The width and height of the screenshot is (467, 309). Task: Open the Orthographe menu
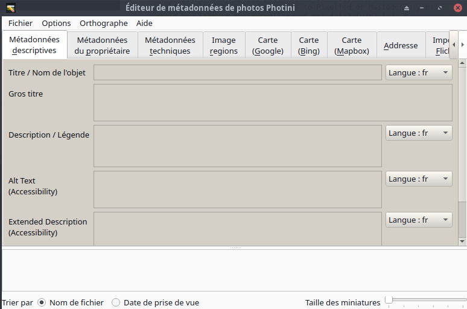pos(103,23)
